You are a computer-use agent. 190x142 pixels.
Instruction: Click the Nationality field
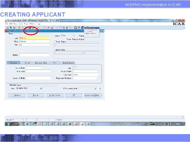(x=86, y=75)
